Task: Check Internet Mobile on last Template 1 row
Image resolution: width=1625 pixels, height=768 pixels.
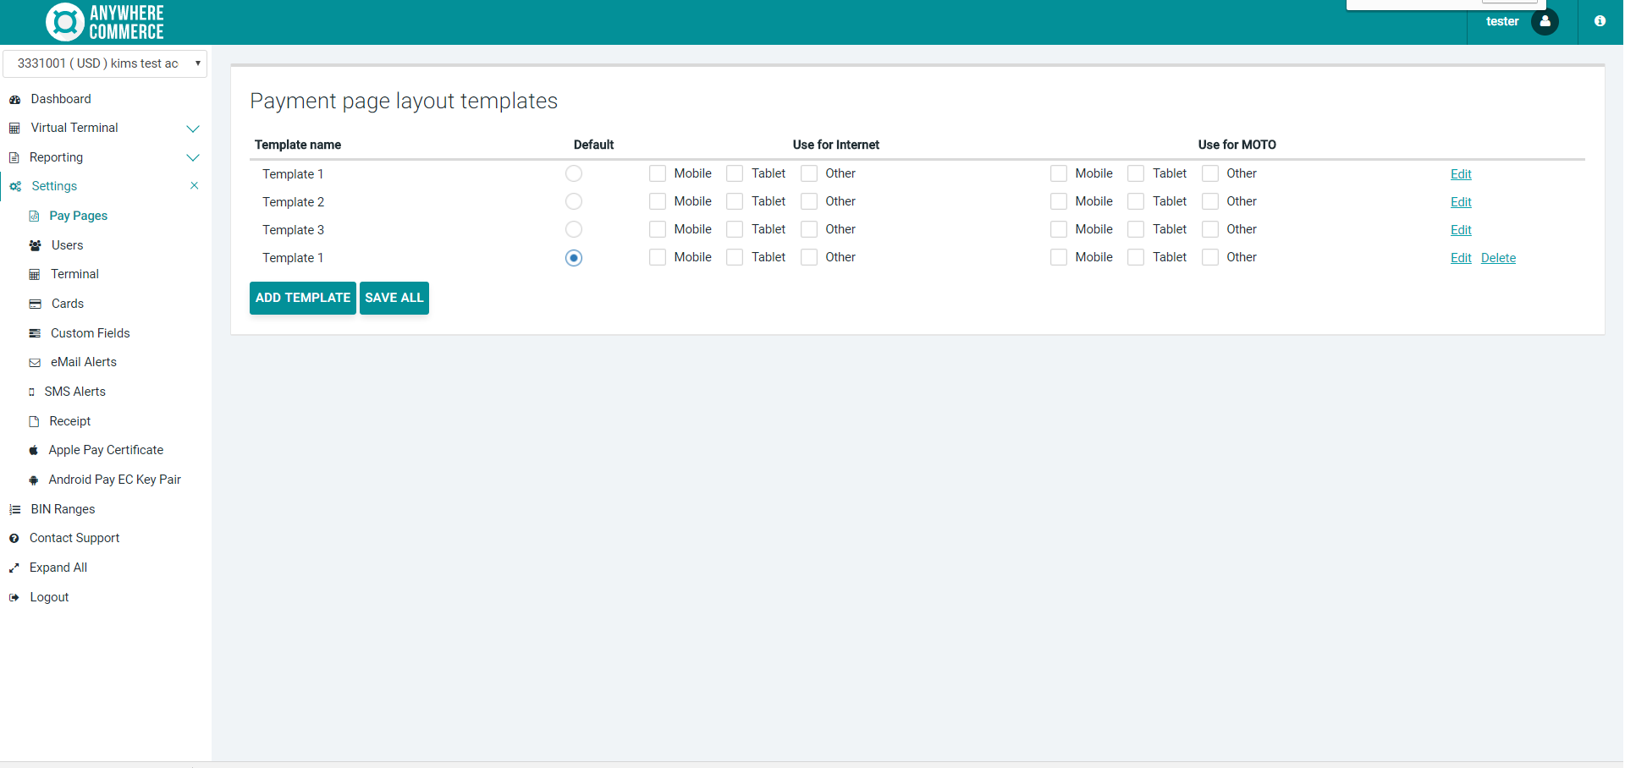Action: (658, 257)
